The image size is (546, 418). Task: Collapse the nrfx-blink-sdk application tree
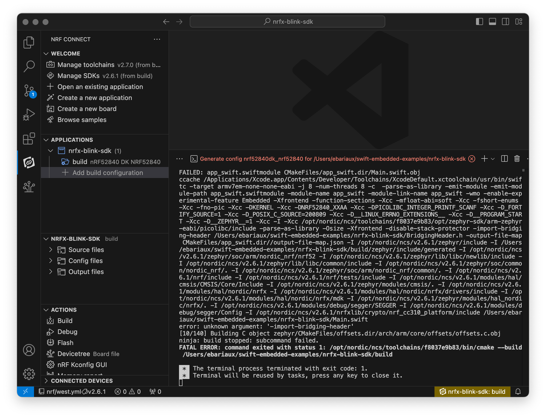(x=50, y=151)
